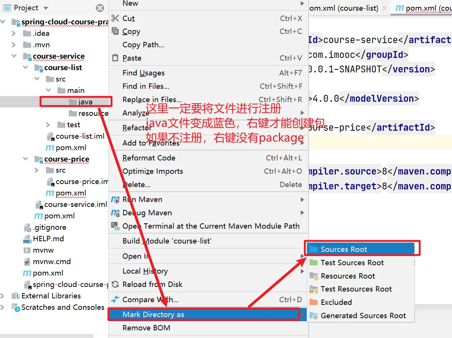The width and height of the screenshot is (452, 338).
Task: Expand Scratches and Consoles node
Action: point(2,307)
